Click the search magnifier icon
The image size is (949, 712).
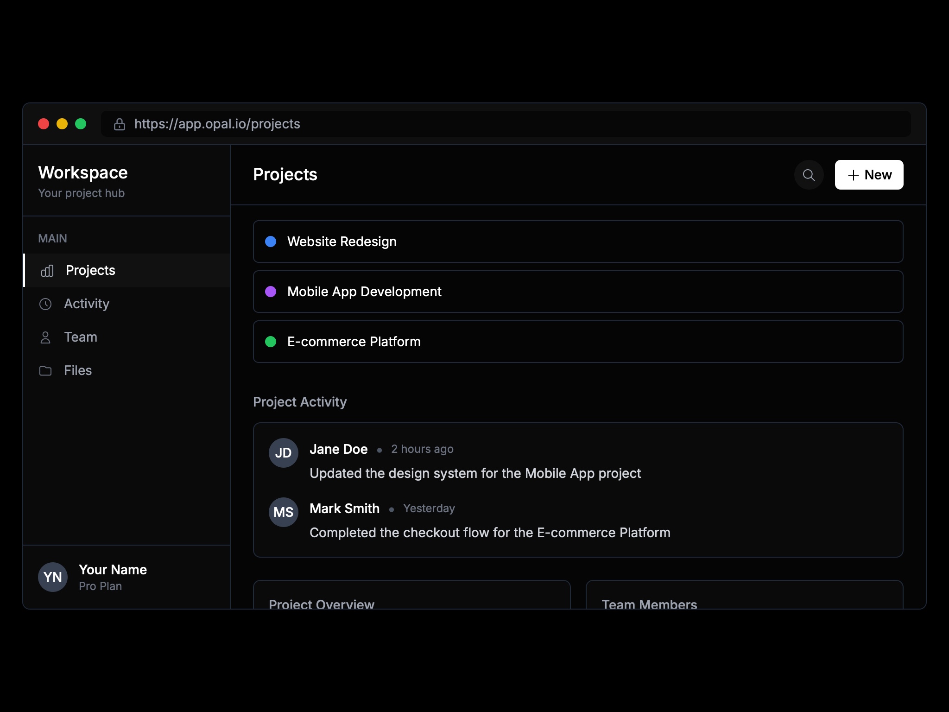point(808,175)
